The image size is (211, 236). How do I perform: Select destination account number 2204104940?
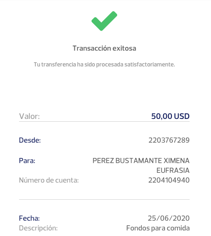169,180
